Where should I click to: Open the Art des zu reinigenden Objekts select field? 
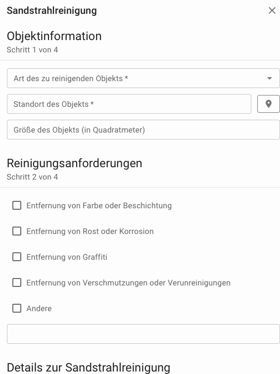[x=143, y=78]
